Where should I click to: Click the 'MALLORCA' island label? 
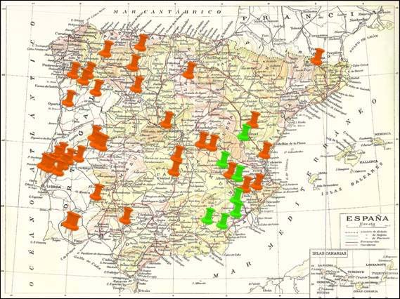[368, 161]
